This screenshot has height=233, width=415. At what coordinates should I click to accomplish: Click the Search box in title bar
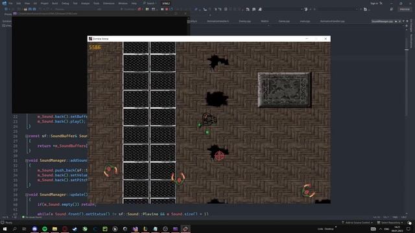pyautogui.click(x=150, y=3)
